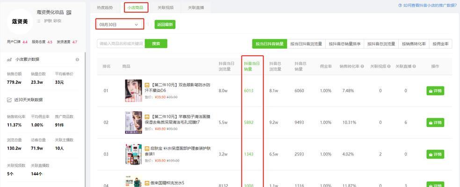
Task: Sort by 按销售转化率
Action: point(414,44)
